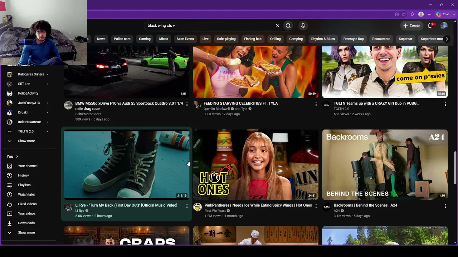Open the First We Feast channel avatar
The height and width of the screenshot is (257, 458).
(x=197, y=207)
